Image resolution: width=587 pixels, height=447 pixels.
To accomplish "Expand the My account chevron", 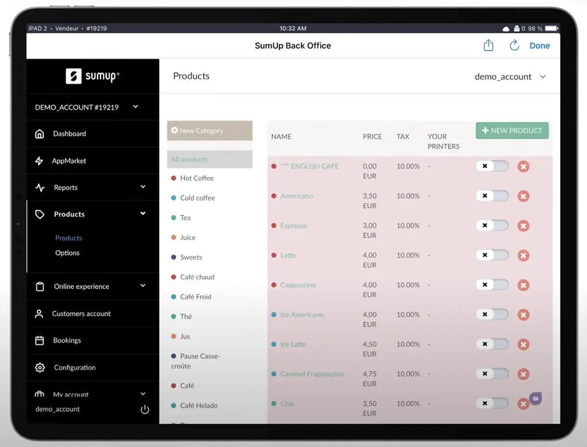I will tap(143, 394).
